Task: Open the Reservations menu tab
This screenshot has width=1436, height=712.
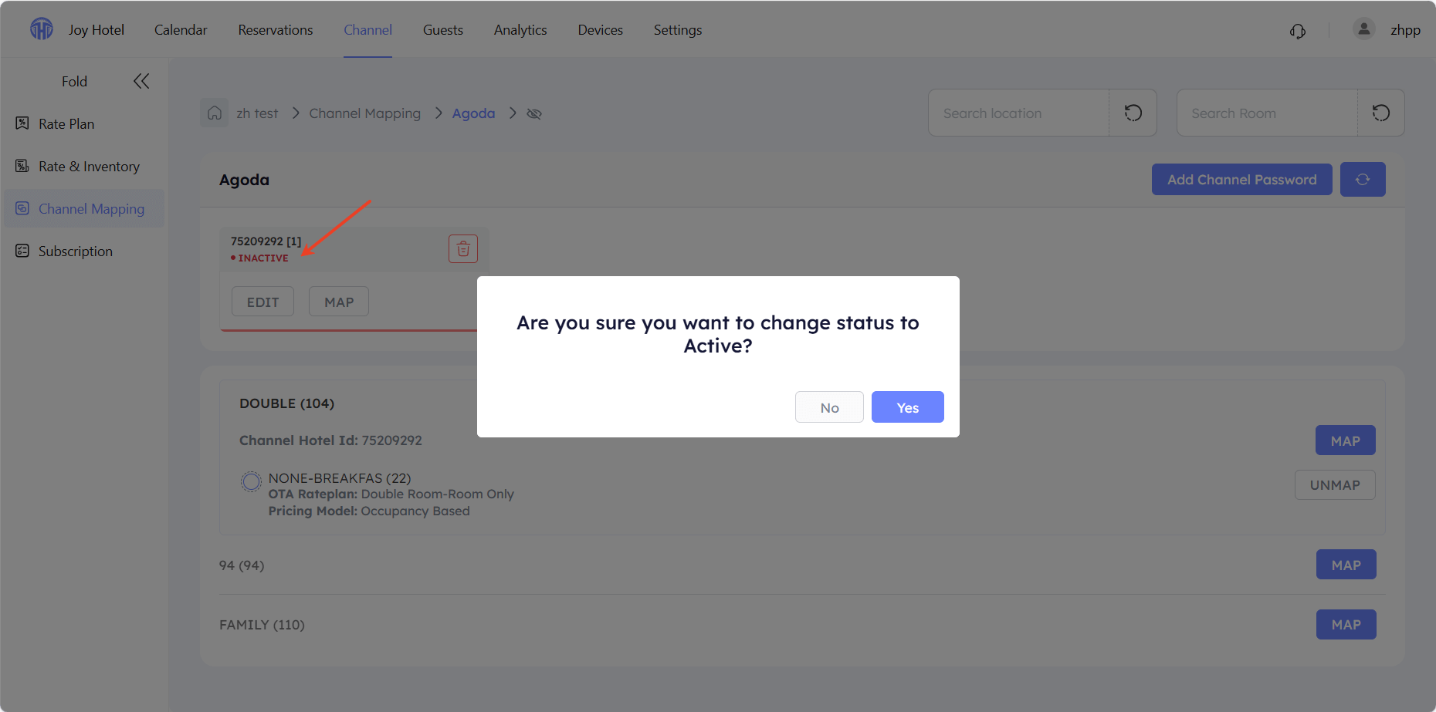Action: tap(276, 30)
